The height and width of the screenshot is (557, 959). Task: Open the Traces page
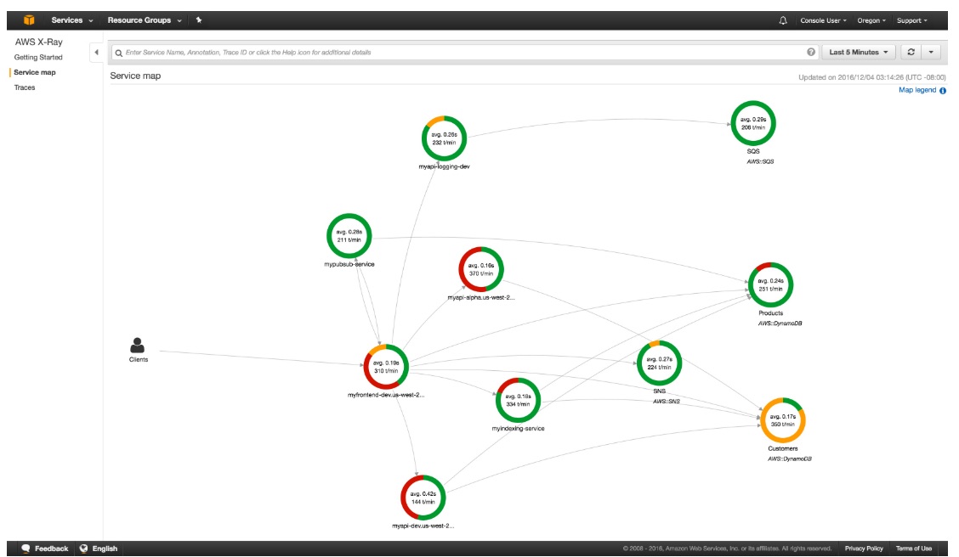tap(25, 87)
